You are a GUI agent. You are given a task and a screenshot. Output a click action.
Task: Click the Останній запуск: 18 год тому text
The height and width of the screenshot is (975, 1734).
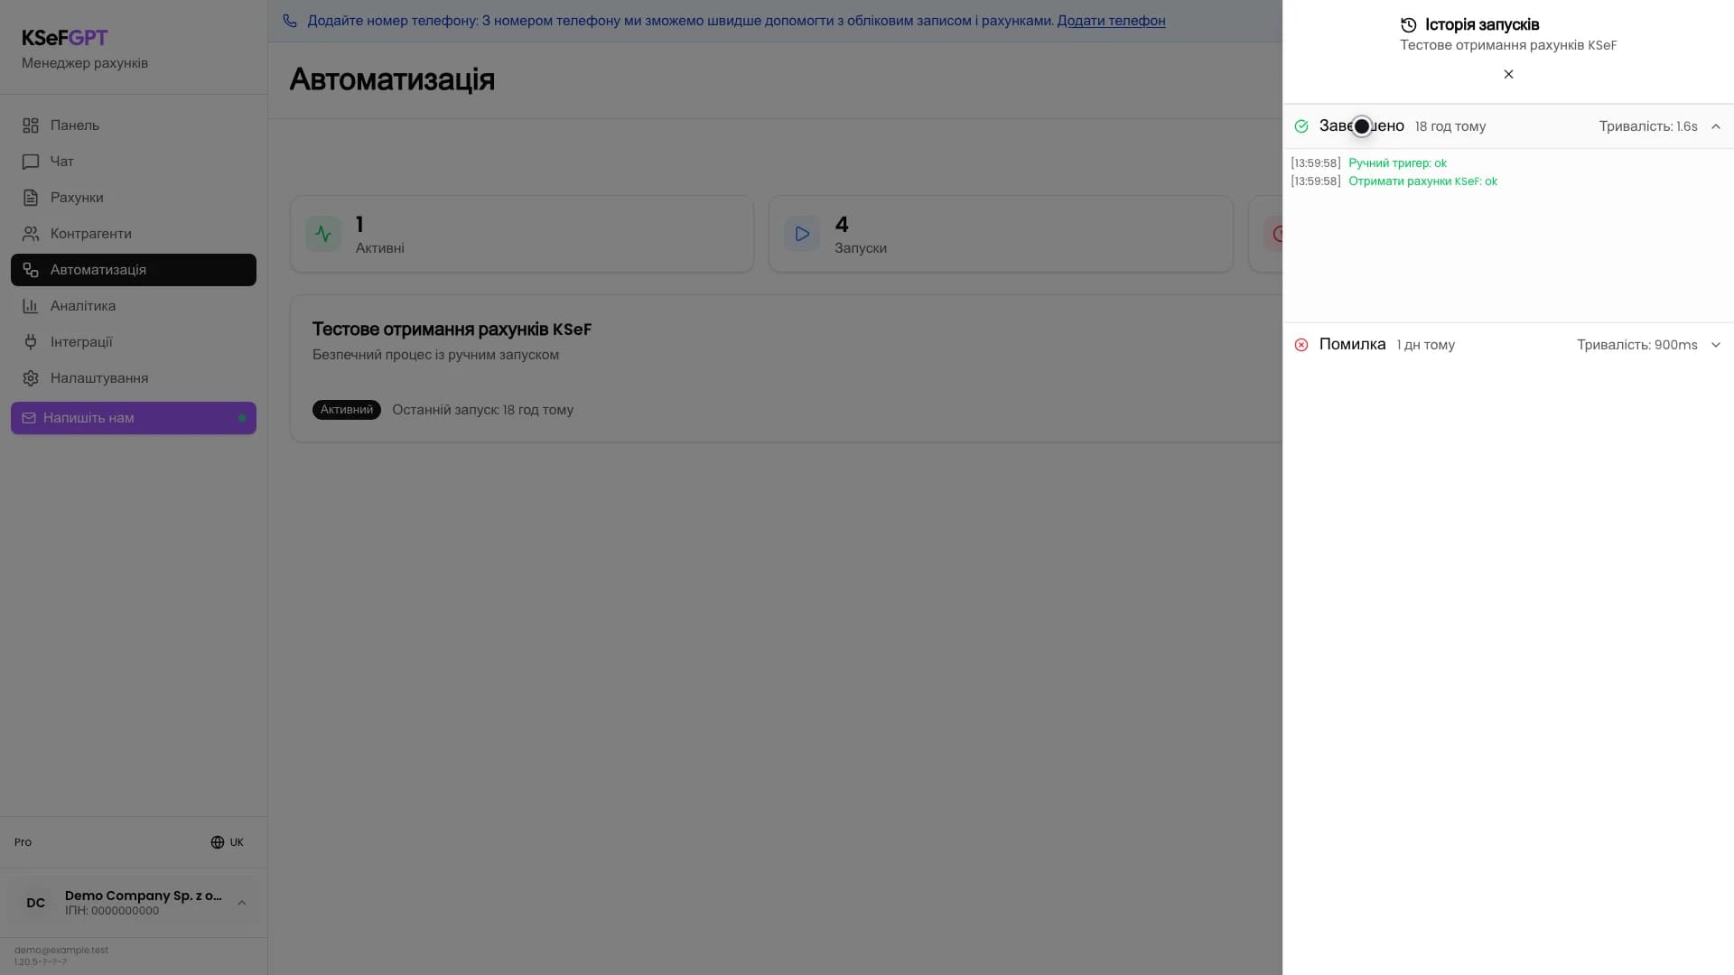coord(482,410)
